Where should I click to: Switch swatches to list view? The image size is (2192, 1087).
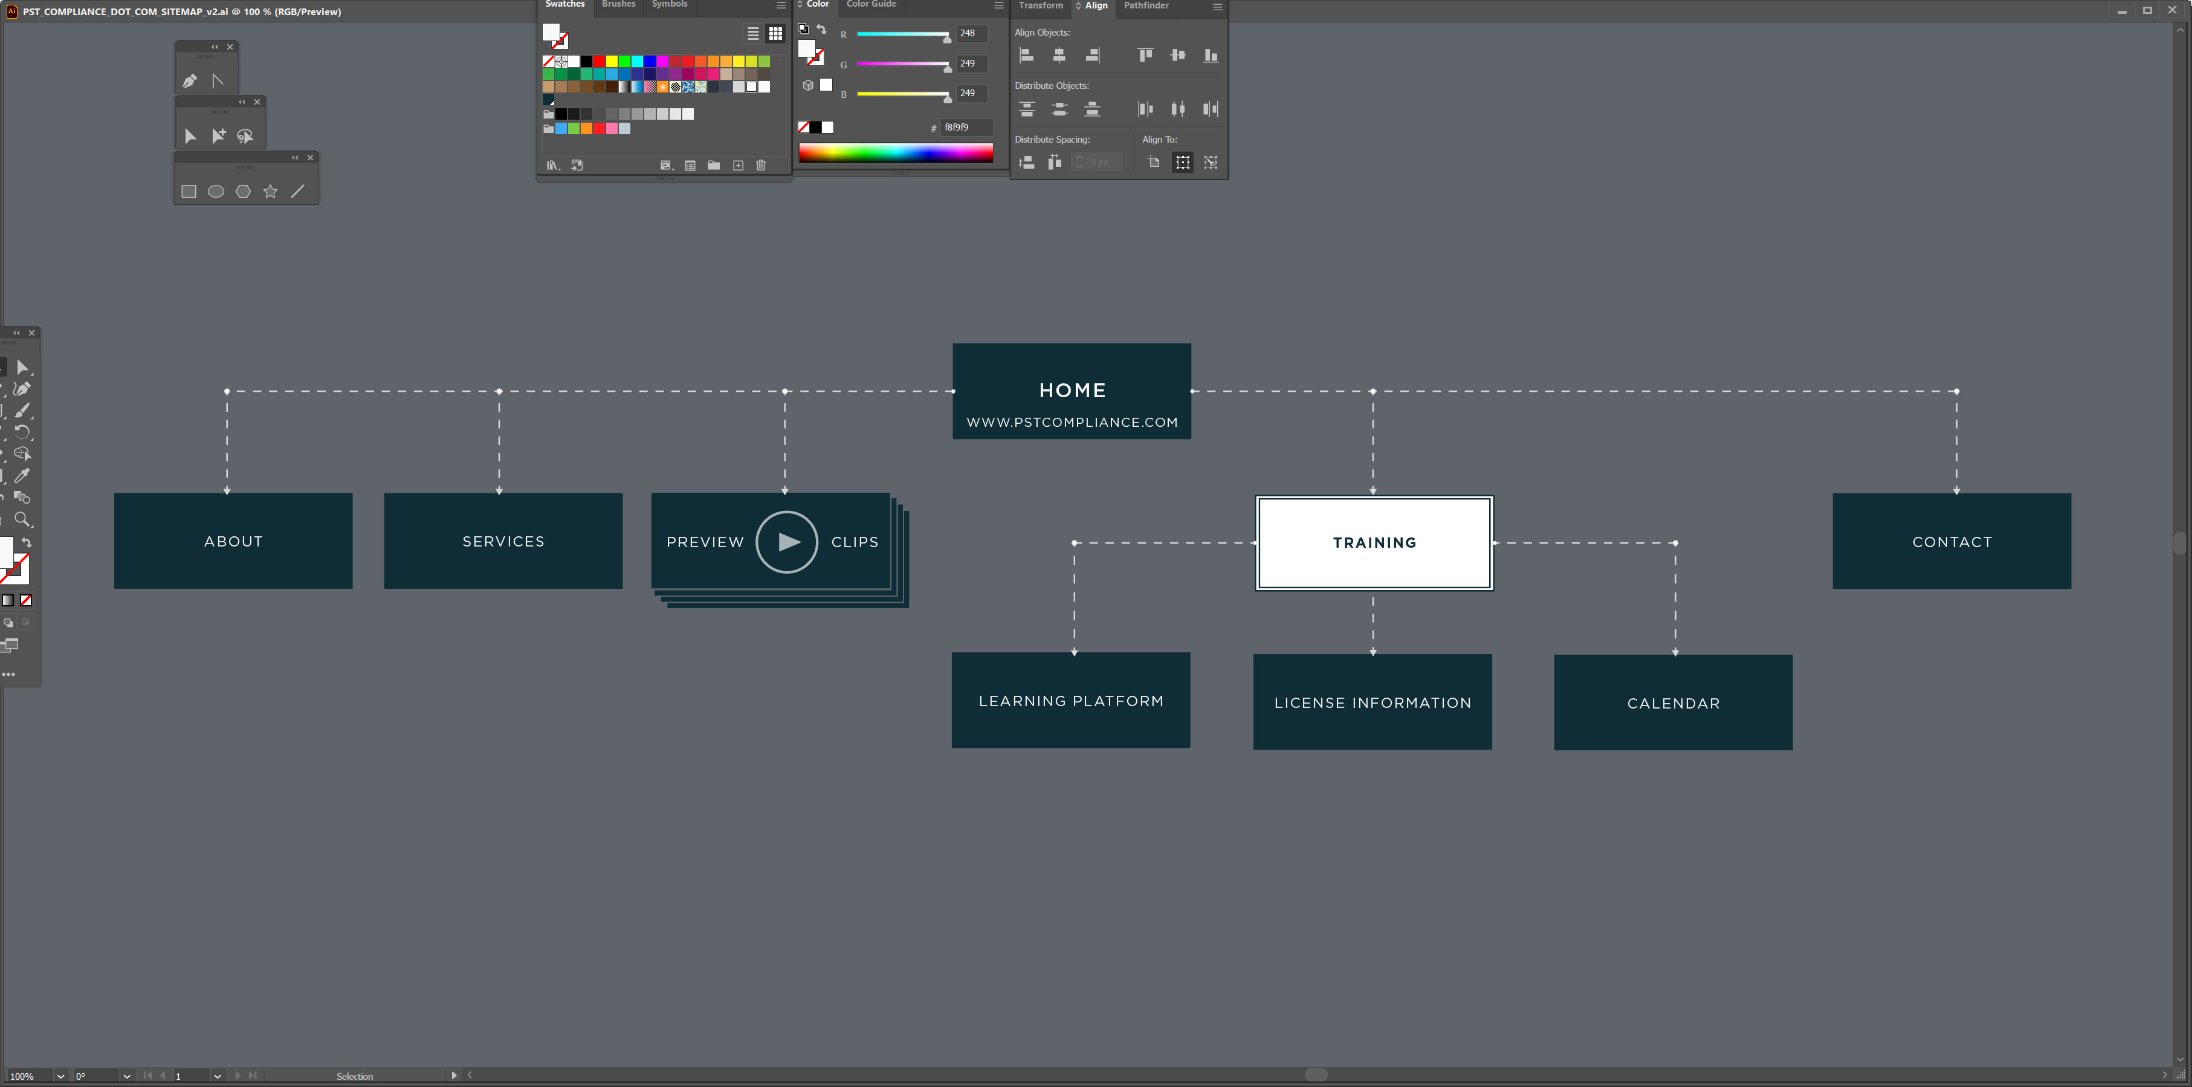tap(753, 34)
